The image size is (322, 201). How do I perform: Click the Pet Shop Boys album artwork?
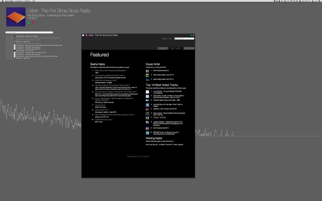click(x=16, y=17)
